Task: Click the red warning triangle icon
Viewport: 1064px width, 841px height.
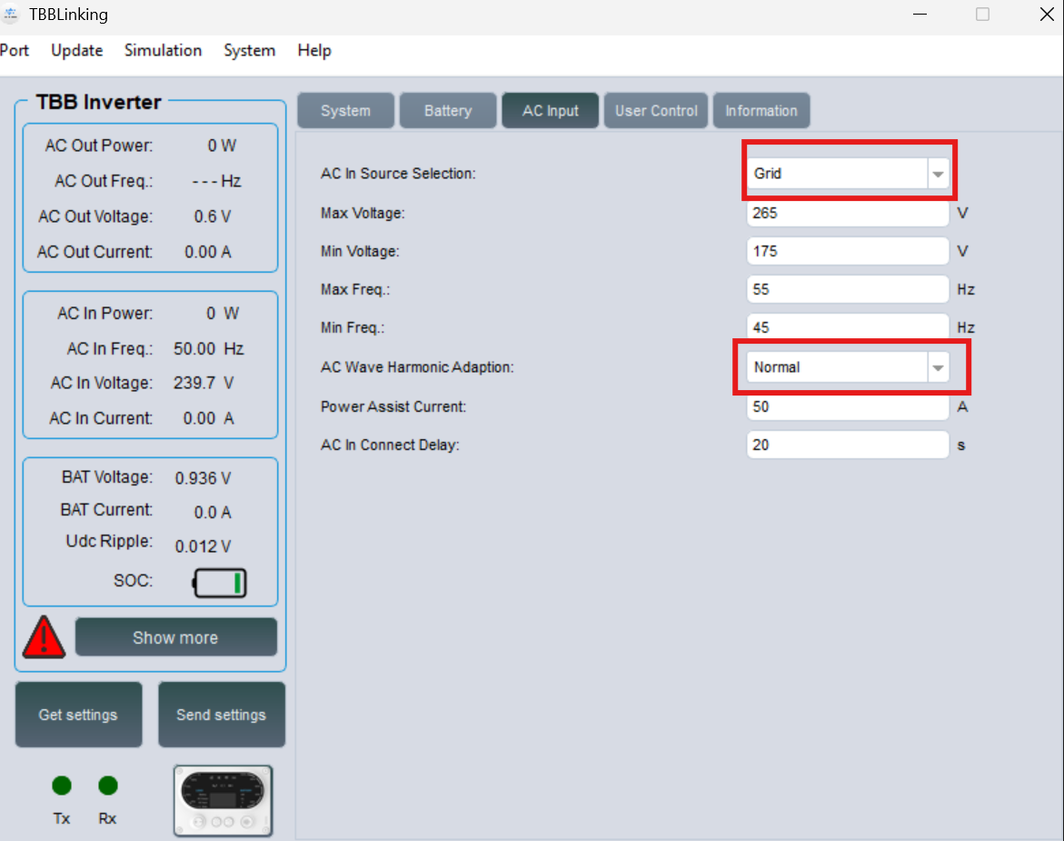Action: [x=45, y=637]
